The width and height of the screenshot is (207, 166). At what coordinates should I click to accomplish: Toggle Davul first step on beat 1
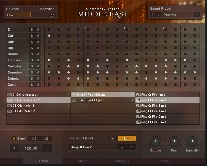(49, 85)
